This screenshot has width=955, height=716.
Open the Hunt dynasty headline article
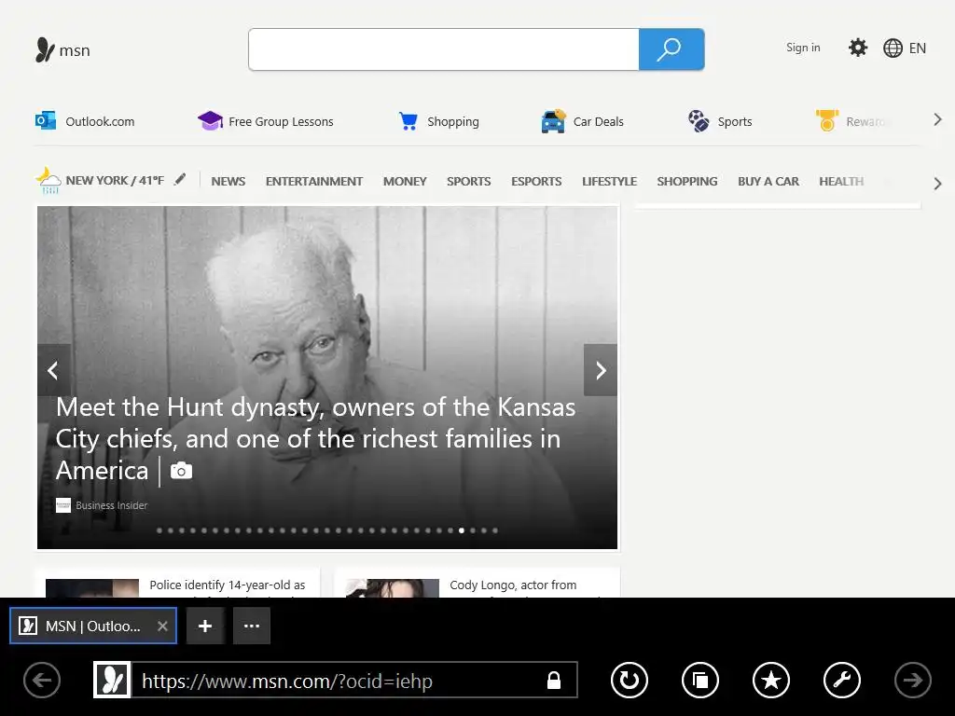pos(315,439)
